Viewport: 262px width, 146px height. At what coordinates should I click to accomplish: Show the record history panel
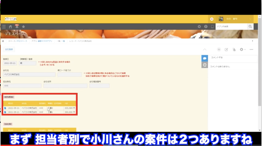(205, 65)
